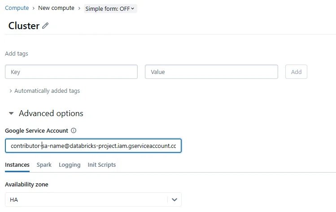Collapse the Advanced options triangle
The width and height of the screenshot is (336, 212).
coord(11,114)
